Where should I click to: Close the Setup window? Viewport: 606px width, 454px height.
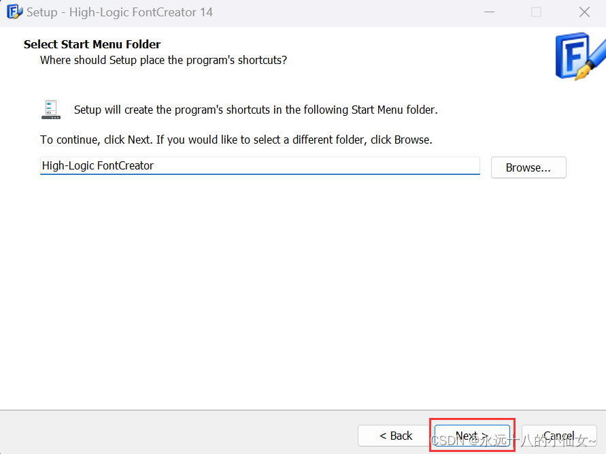point(584,12)
